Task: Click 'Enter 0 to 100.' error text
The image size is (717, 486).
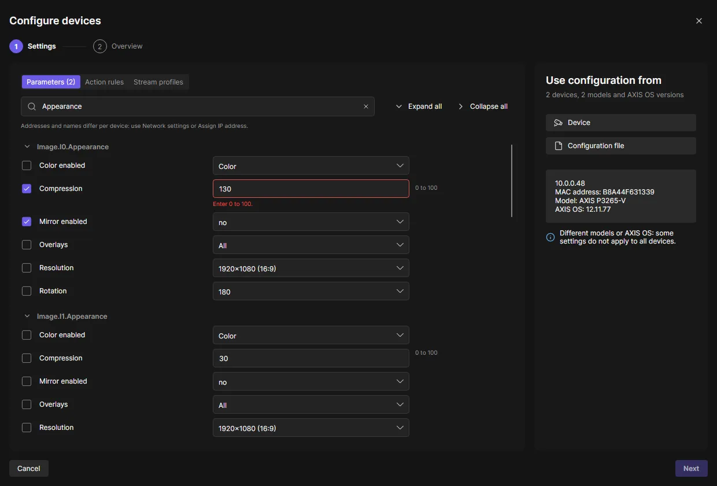Action: (233, 204)
